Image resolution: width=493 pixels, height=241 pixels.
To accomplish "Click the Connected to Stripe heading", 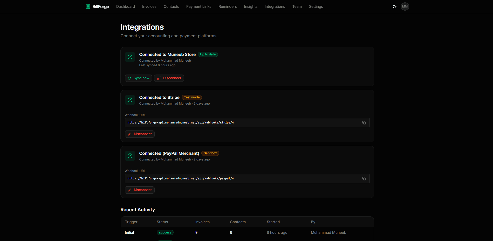I will pyautogui.click(x=159, y=97).
